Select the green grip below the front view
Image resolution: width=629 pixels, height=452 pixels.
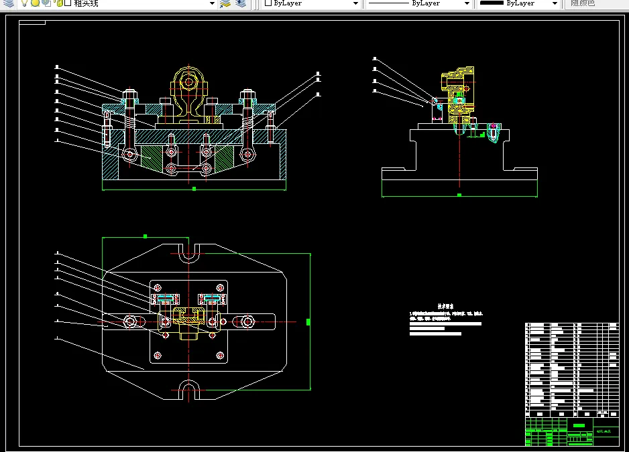coord(194,188)
